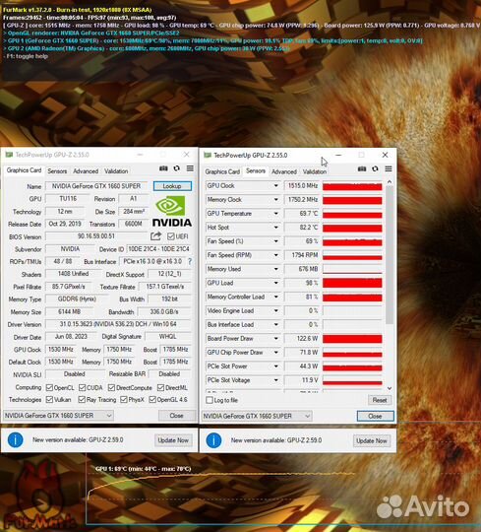Open Validation tab in left GPU-Z window
Image resolution: width=481 pixels, height=532 pixels.
(x=116, y=171)
